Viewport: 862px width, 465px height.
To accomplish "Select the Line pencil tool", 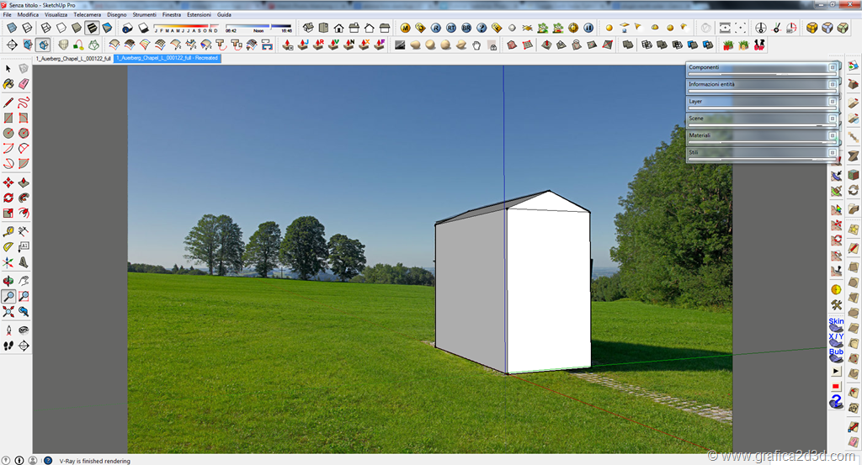I will coord(8,102).
